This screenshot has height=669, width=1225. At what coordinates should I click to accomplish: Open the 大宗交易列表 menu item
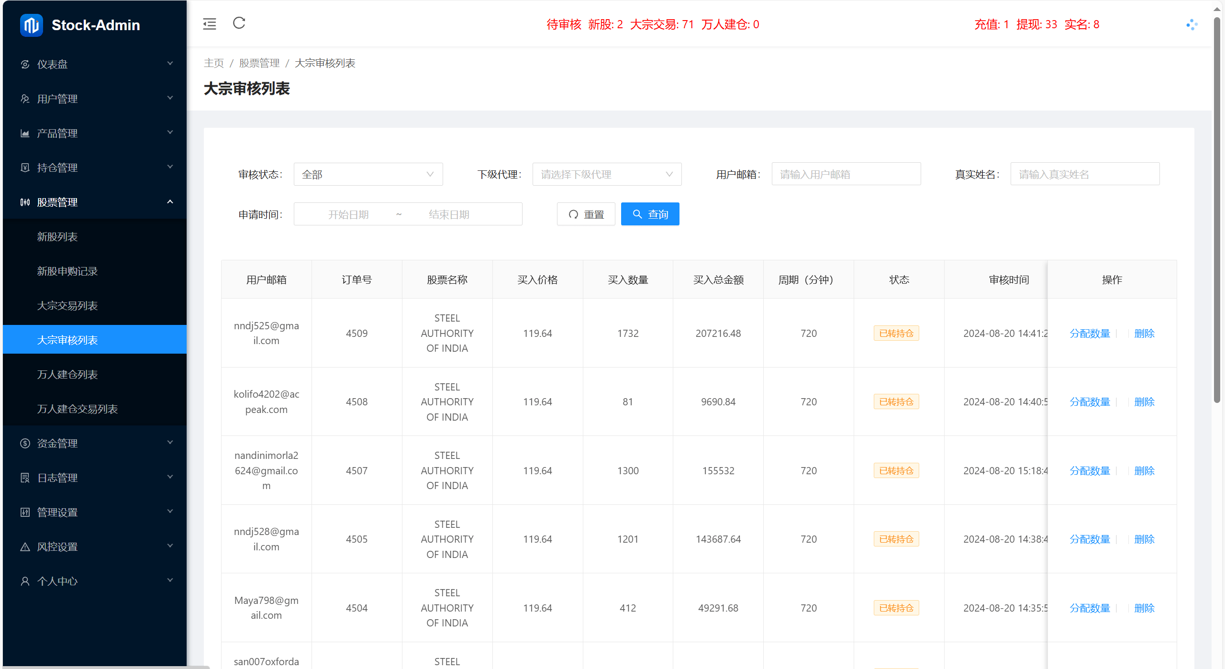(x=67, y=305)
